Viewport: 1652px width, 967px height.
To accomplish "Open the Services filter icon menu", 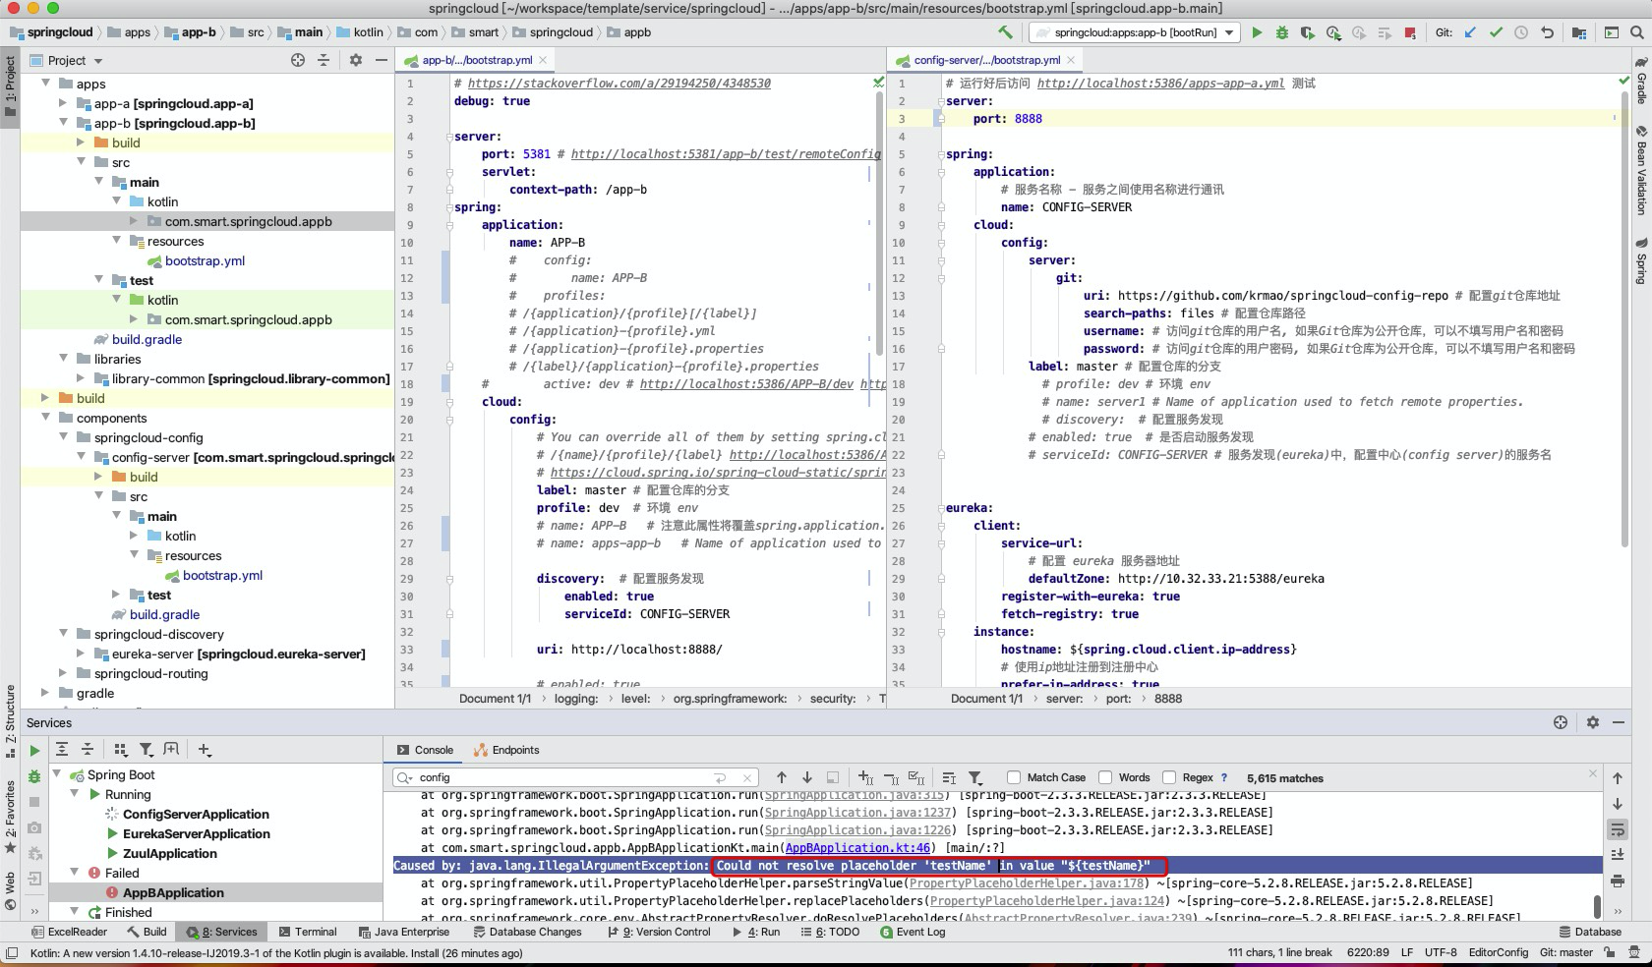I will (146, 749).
